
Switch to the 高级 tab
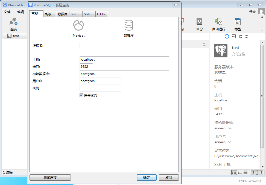49,14
